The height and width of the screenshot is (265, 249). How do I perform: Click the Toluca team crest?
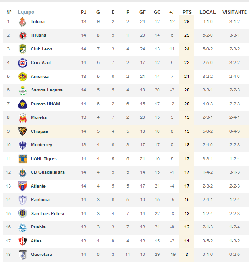point(23,22)
